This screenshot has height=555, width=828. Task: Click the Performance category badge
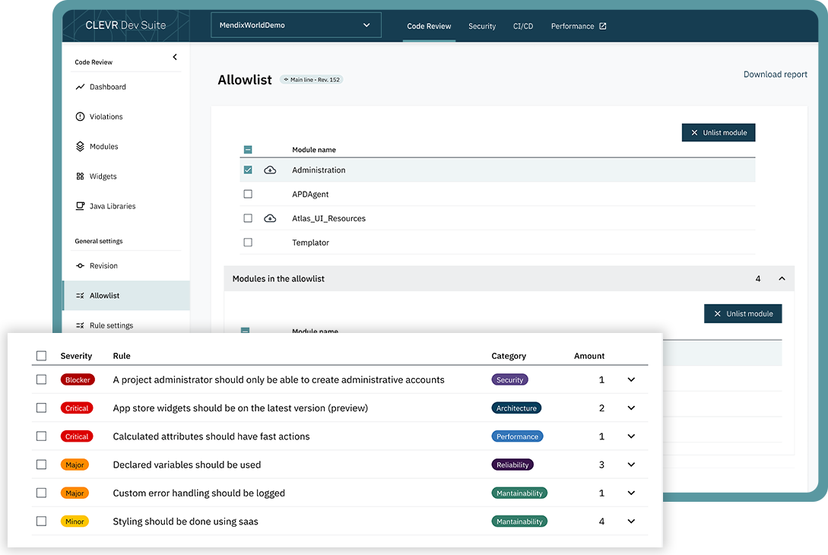[x=518, y=436]
